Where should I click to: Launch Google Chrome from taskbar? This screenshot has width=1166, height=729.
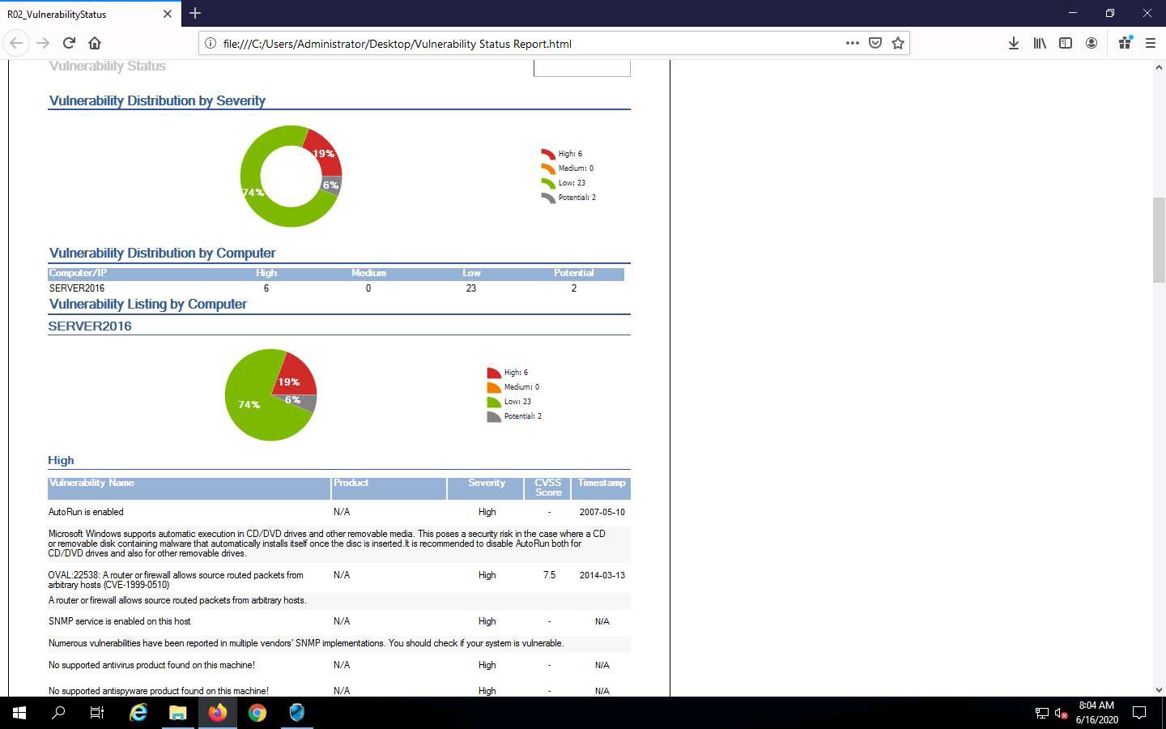(x=257, y=713)
